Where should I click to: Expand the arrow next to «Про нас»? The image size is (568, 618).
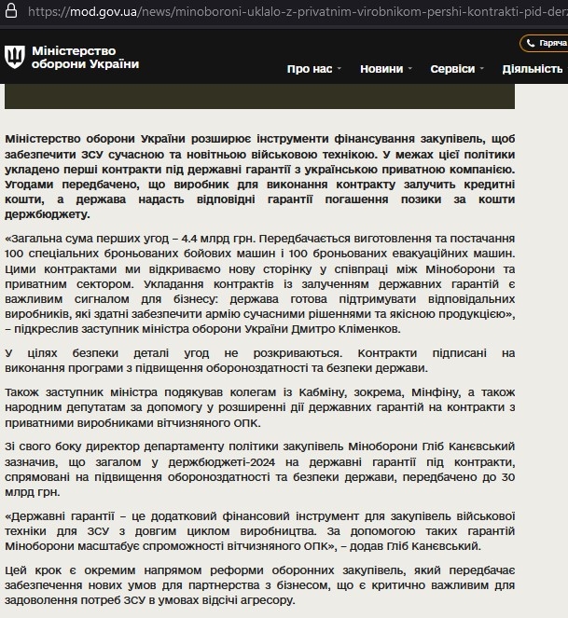pos(339,70)
